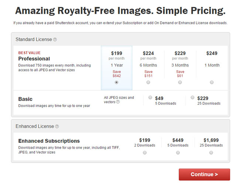The image size is (240, 184).
Task: Choose the $249 1 Month plan
Action: click(x=212, y=82)
